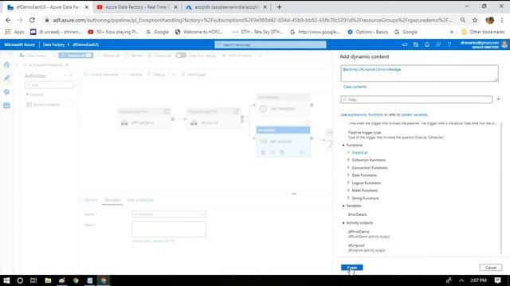The image size is (510, 286).
Task: Click the add output arrow on Set variable activity
Action: 303,153
